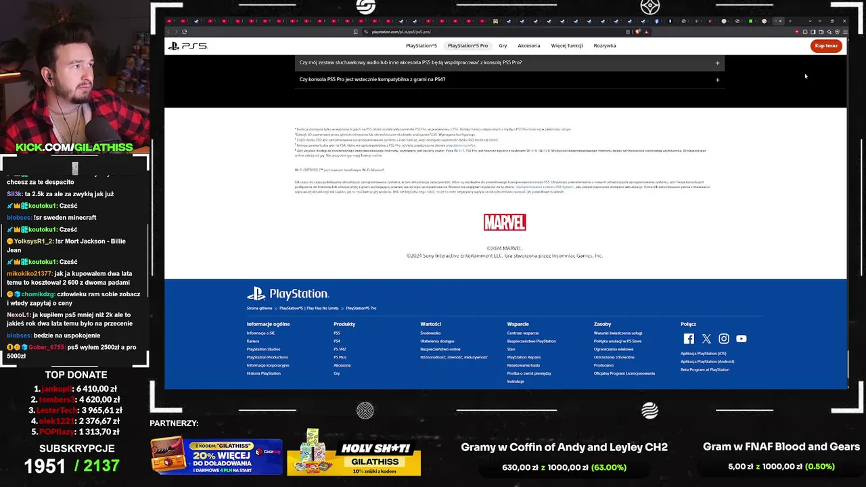Open the Warunki świadczenia usługi link
866x487 pixels.
pyautogui.click(x=618, y=333)
